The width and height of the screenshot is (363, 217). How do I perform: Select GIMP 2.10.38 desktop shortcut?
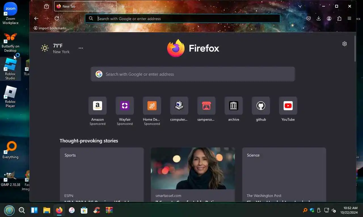[x=10, y=179]
